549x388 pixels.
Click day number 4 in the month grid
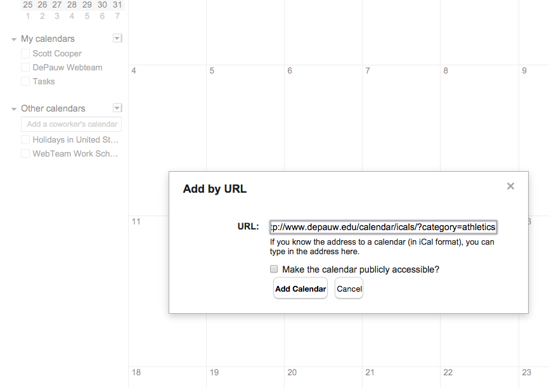[134, 71]
